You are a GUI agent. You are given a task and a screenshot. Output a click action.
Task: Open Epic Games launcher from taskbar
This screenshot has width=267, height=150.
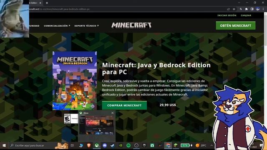coord(144,145)
